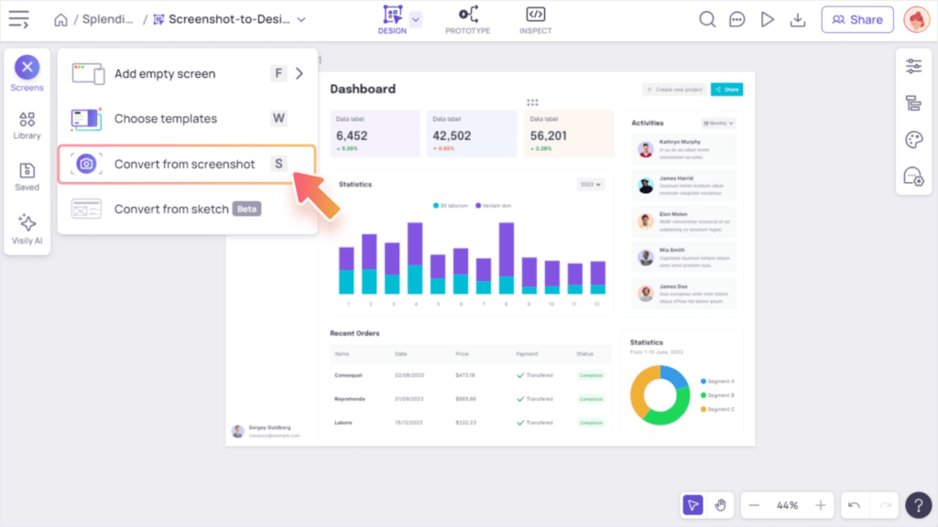Click the Segment B legend entry
The width and height of the screenshot is (938, 527).
pyautogui.click(x=717, y=395)
